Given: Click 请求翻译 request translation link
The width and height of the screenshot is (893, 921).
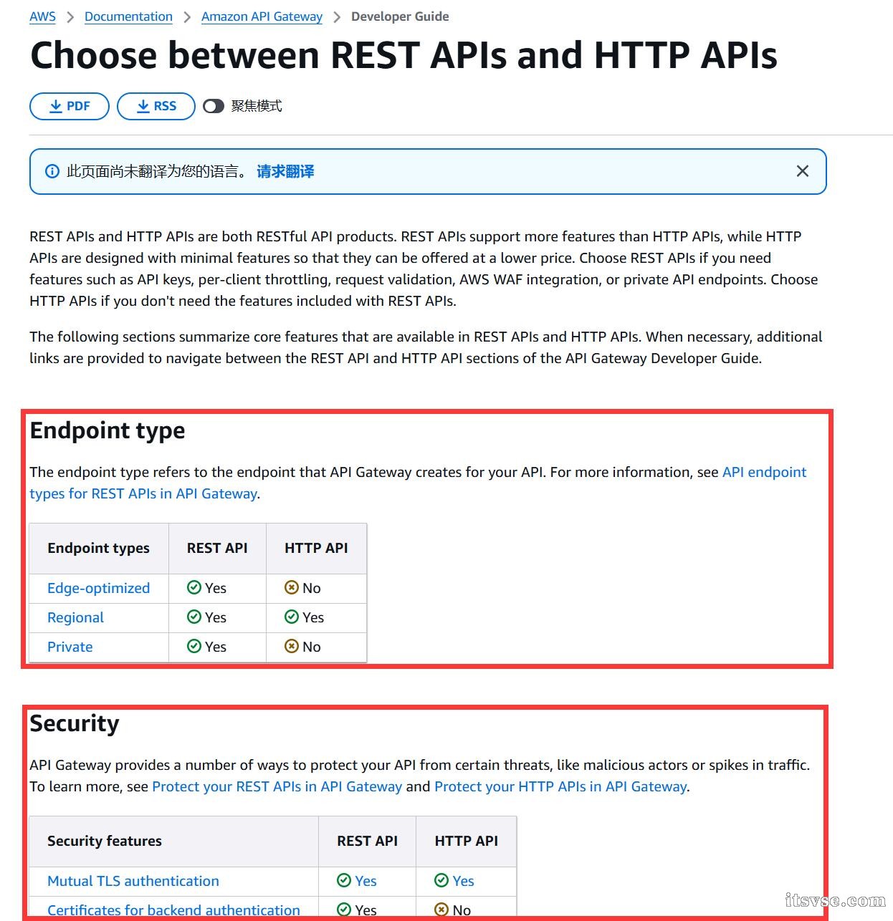Looking at the screenshot, I should (x=285, y=171).
